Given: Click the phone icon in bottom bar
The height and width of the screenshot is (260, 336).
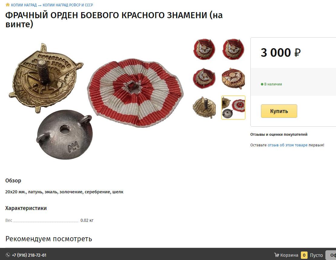Looking at the screenshot, I should (x=8, y=255).
